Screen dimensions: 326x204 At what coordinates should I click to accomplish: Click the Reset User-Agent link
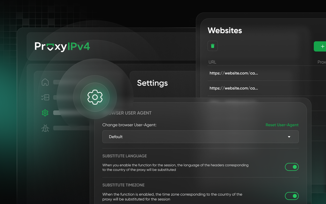point(282,125)
